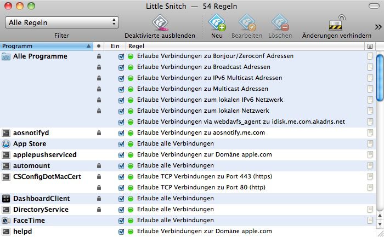This screenshot has width=384, height=237.
Task: Click the automount terminal icon
Action: (6, 166)
